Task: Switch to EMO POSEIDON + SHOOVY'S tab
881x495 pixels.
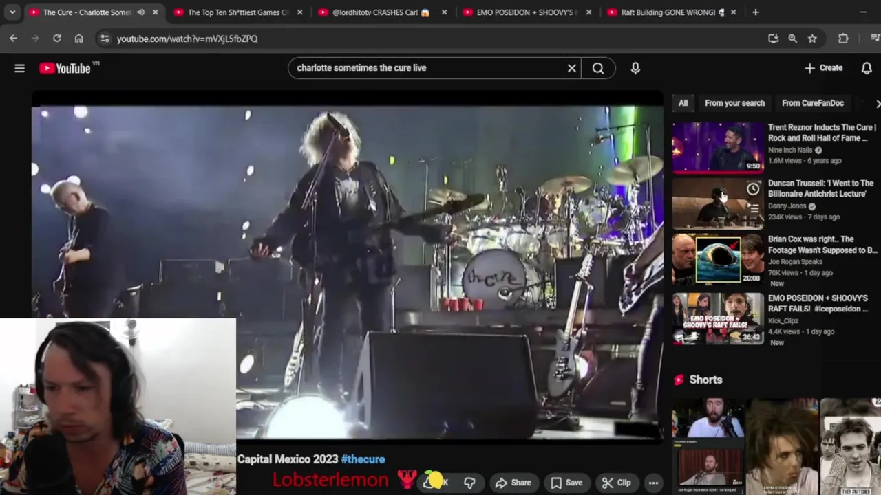Action: coord(527,12)
